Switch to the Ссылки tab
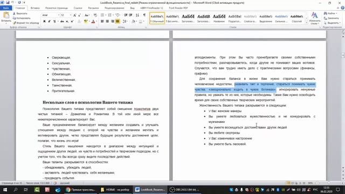 [x=78, y=8]
